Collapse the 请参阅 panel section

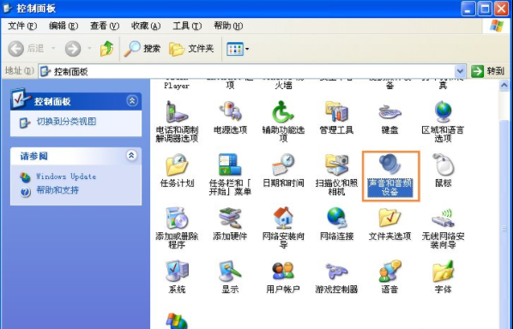132,155
